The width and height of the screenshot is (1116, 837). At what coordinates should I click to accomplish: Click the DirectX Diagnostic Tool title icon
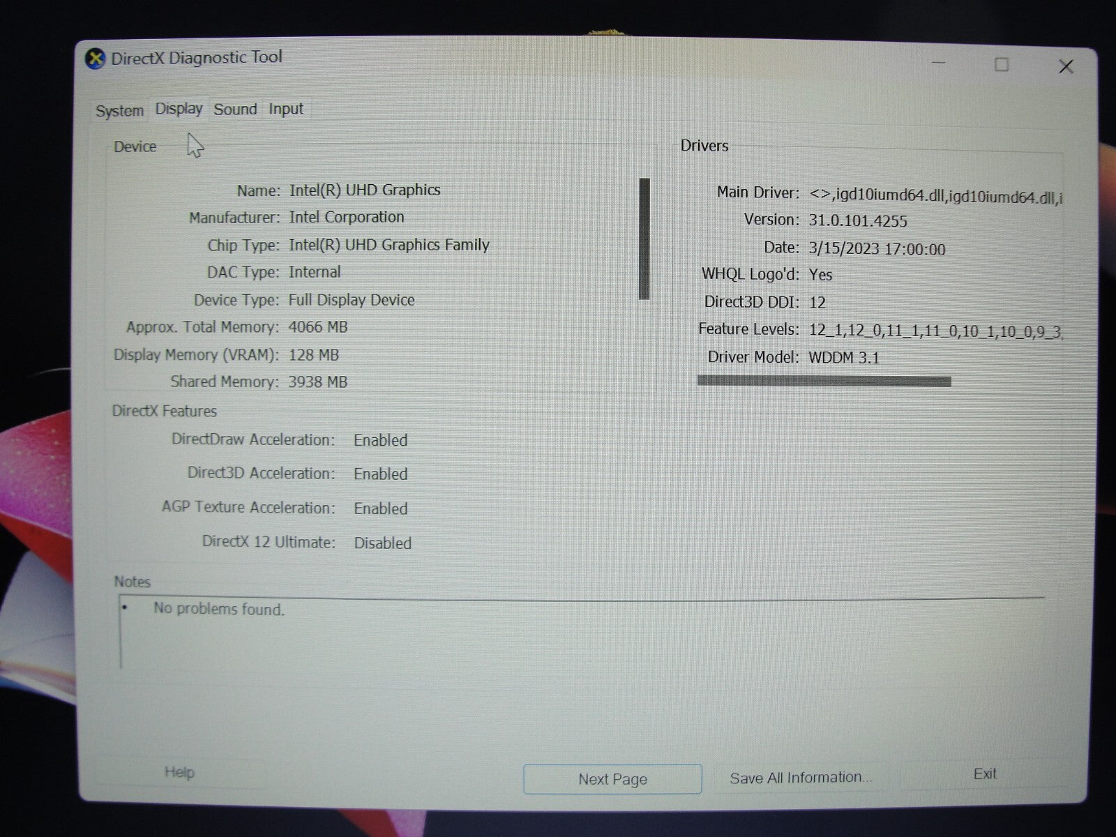95,59
